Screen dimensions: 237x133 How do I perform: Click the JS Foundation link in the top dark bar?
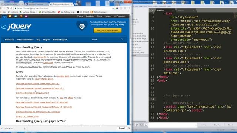point(120,16)
